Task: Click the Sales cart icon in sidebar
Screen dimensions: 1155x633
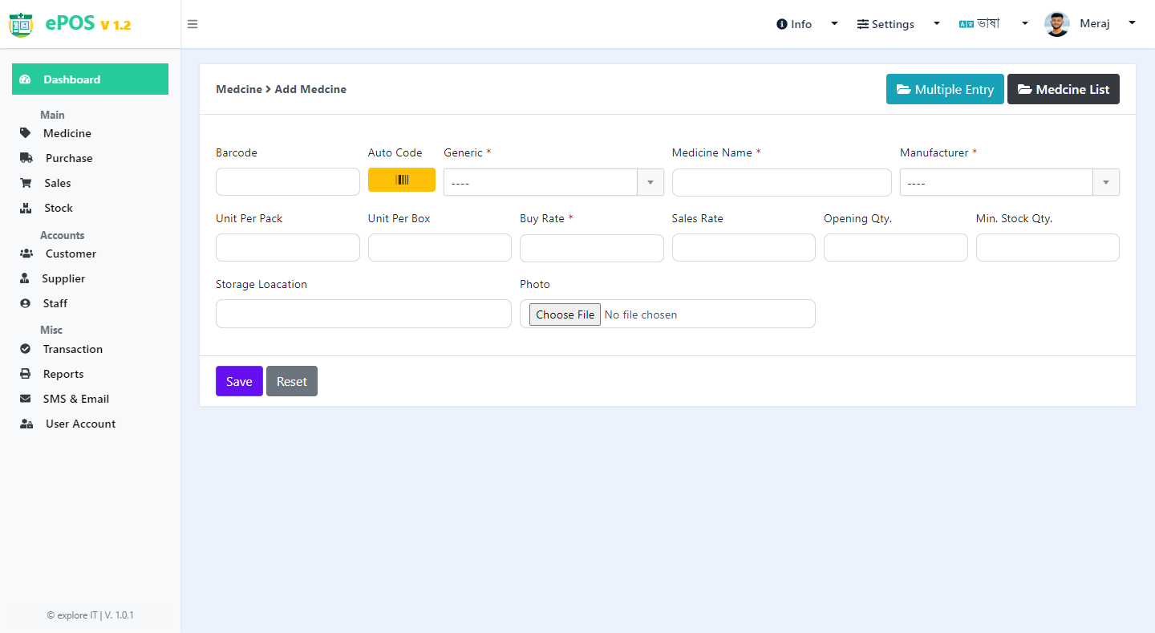Action: [x=26, y=183]
